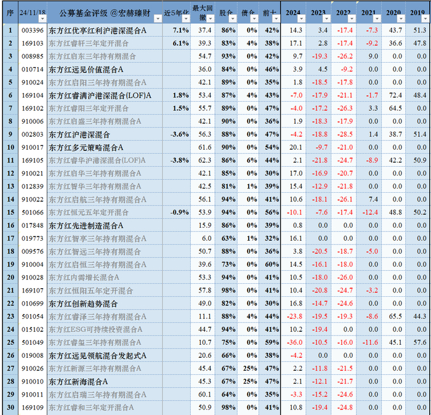Select fund name 东方红智华三年持有期混合A
Image resolution: width=431 pixels, height=415 pixels.
click(x=95, y=187)
